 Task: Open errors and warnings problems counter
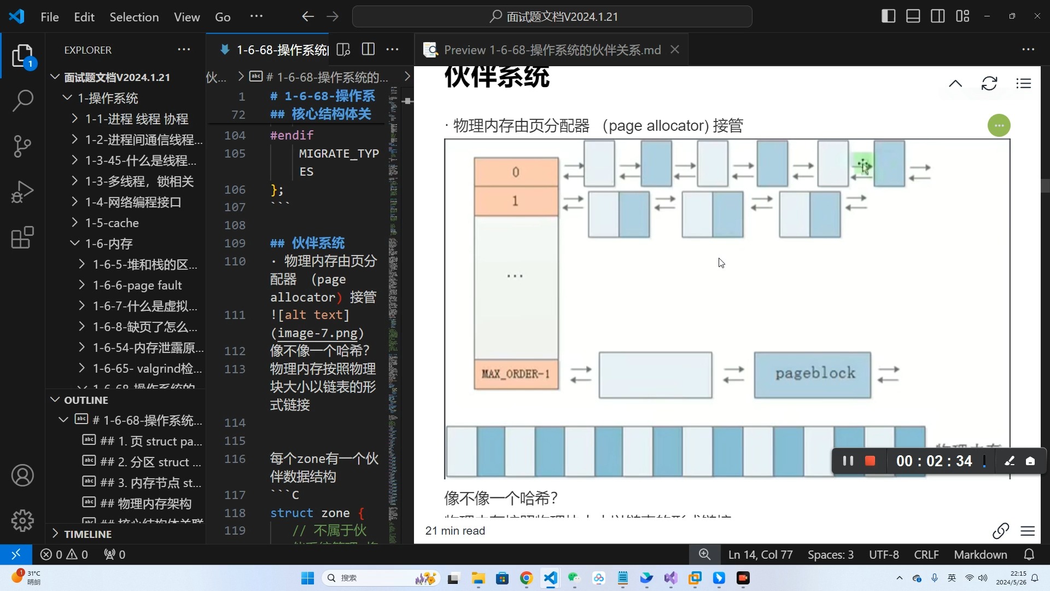[64, 554]
